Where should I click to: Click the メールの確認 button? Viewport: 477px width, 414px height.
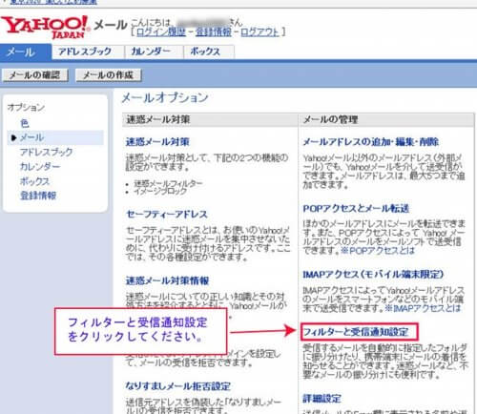tap(35, 75)
